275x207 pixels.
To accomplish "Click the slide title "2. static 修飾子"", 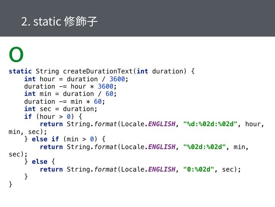I will pyautogui.click(x=60, y=21).
